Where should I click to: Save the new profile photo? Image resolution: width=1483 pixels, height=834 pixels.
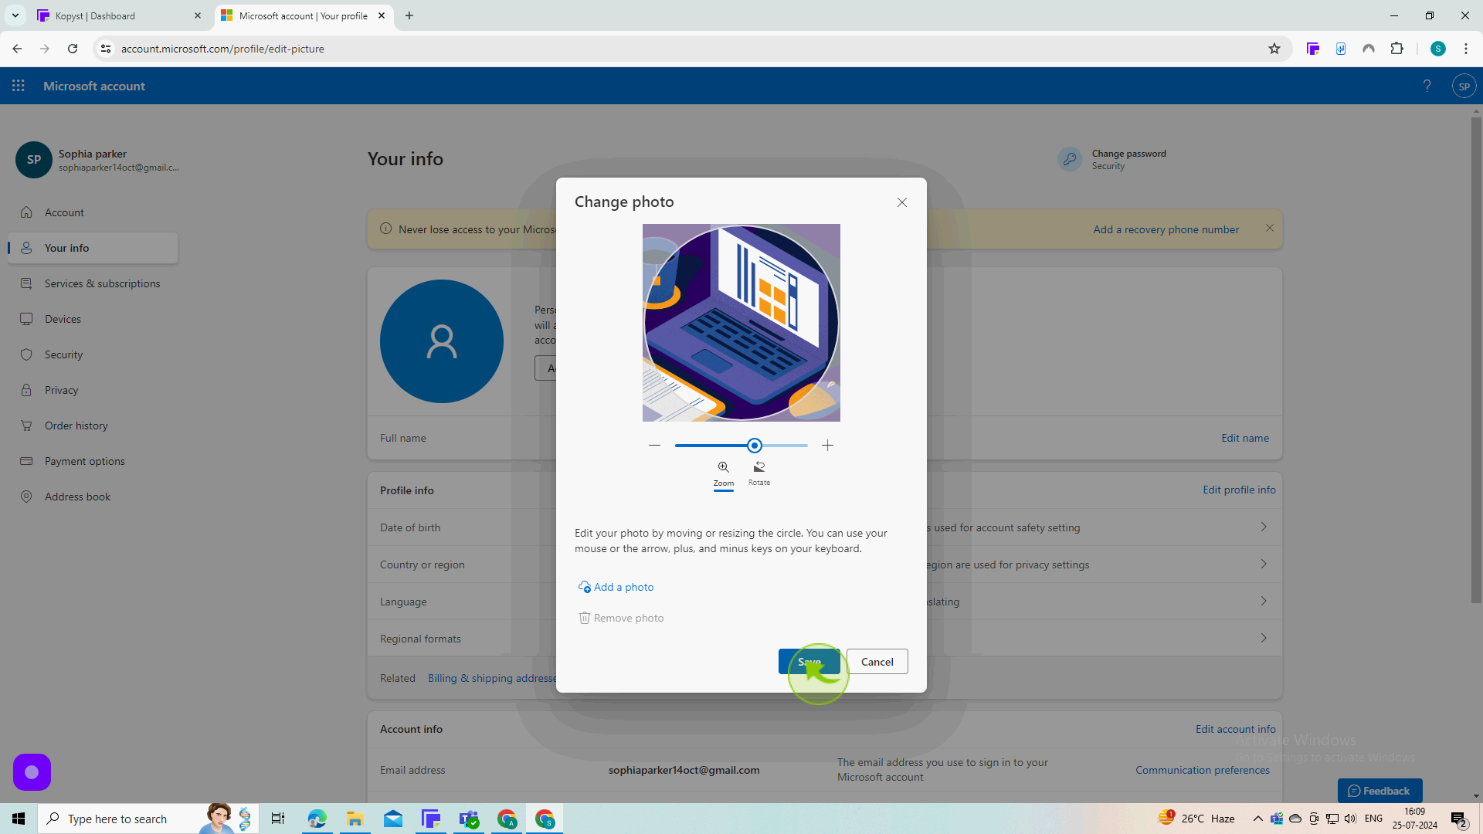809,662
